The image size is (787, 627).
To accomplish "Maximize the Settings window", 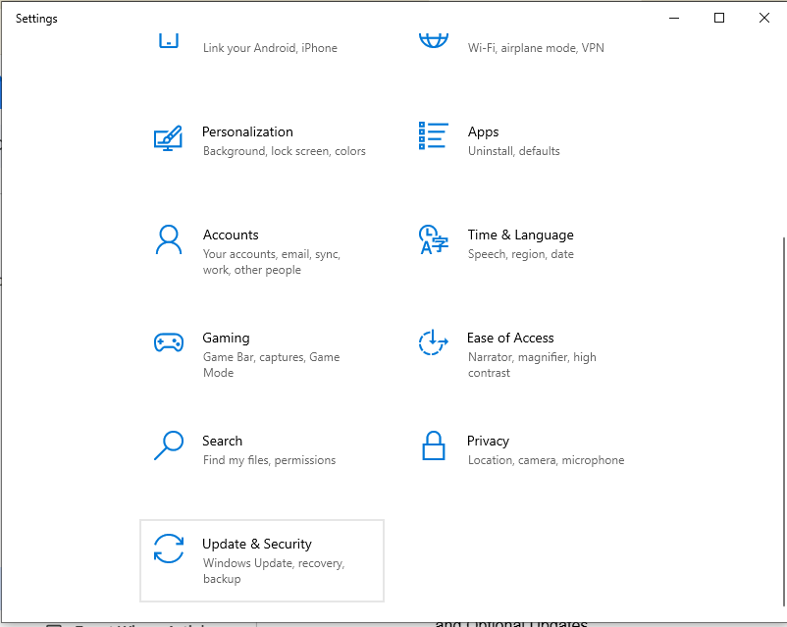I will tap(719, 18).
